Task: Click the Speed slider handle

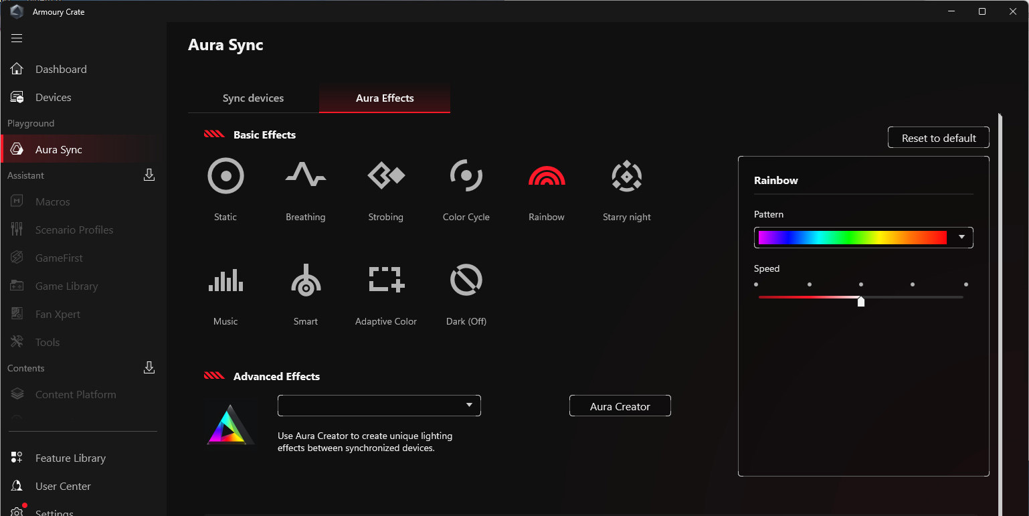Action: tap(861, 301)
